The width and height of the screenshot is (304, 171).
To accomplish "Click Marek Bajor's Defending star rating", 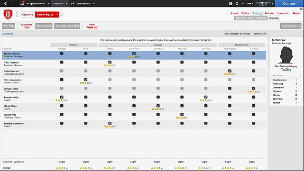I will point(158,109).
